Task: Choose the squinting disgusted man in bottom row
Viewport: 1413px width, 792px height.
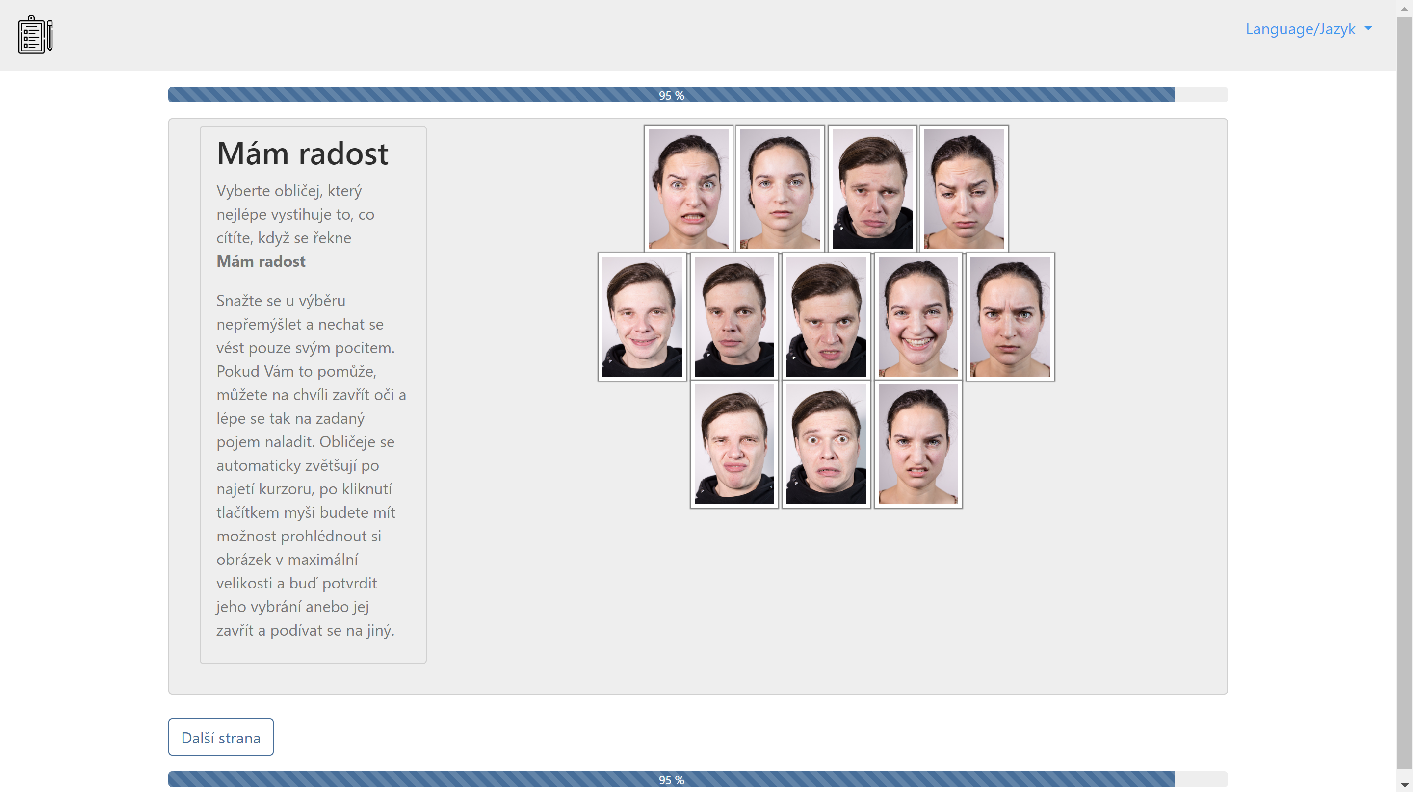Action: tap(734, 444)
